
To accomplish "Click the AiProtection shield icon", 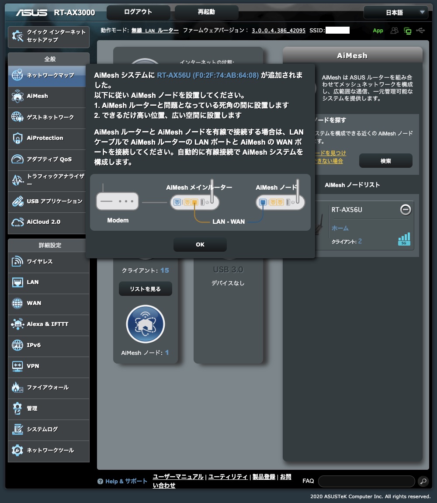I will pyautogui.click(x=17, y=138).
